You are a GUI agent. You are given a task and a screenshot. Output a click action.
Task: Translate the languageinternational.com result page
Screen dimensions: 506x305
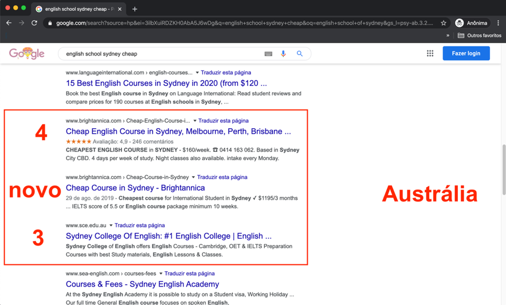coord(226,73)
